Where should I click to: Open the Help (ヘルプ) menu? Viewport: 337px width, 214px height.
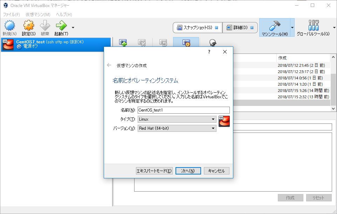(x=64, y=14)
